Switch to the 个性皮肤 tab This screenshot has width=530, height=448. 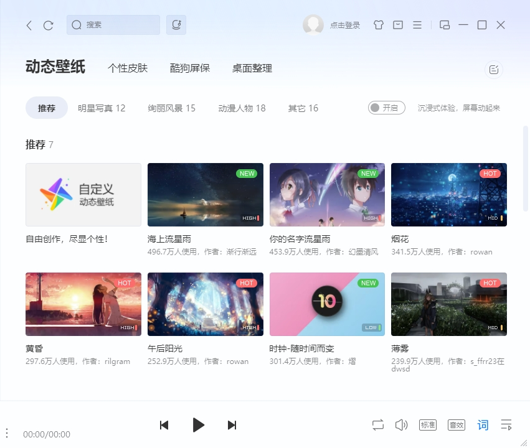coord(128,68)
